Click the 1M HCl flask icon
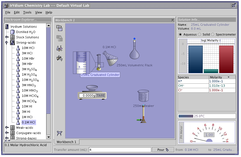Viewport: 241px width, 157px height. tap(18, 117)
